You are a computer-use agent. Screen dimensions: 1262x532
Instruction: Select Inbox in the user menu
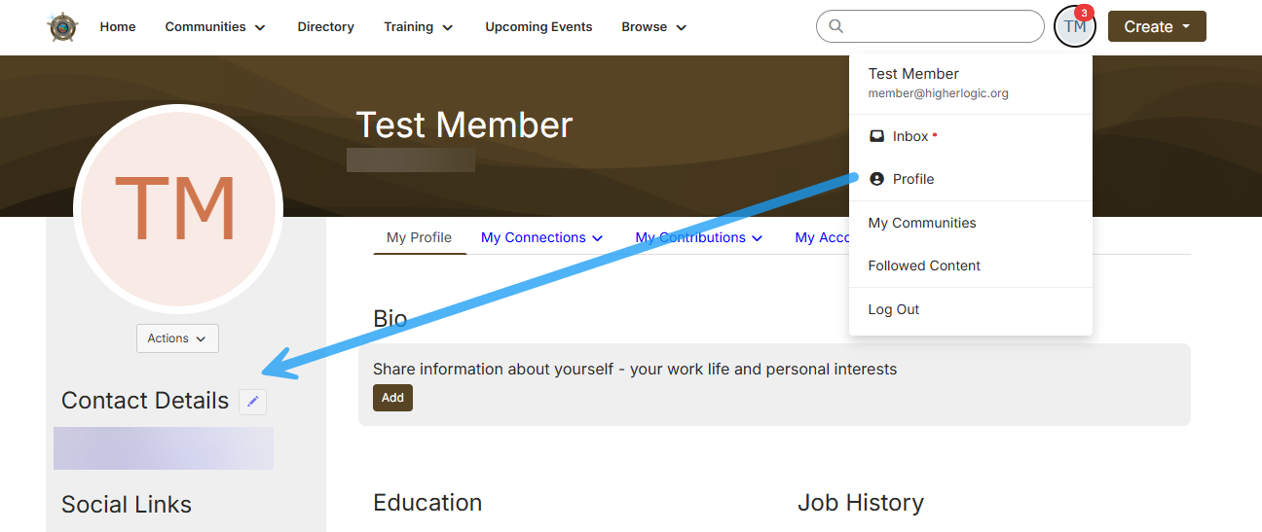[x=971, y=136]
